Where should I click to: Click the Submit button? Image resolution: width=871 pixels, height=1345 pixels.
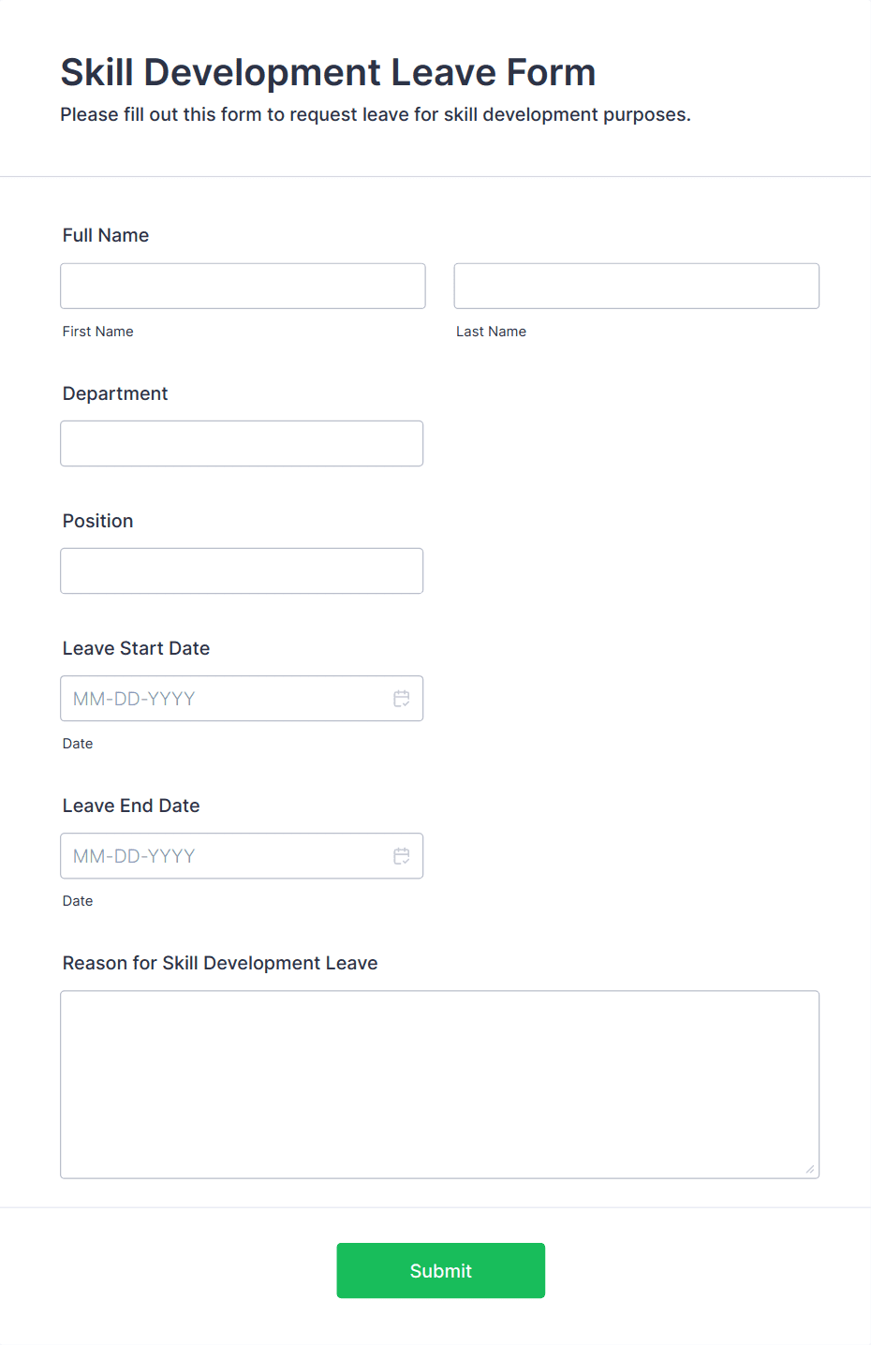pyautogui.click(x=440, y=1270)
